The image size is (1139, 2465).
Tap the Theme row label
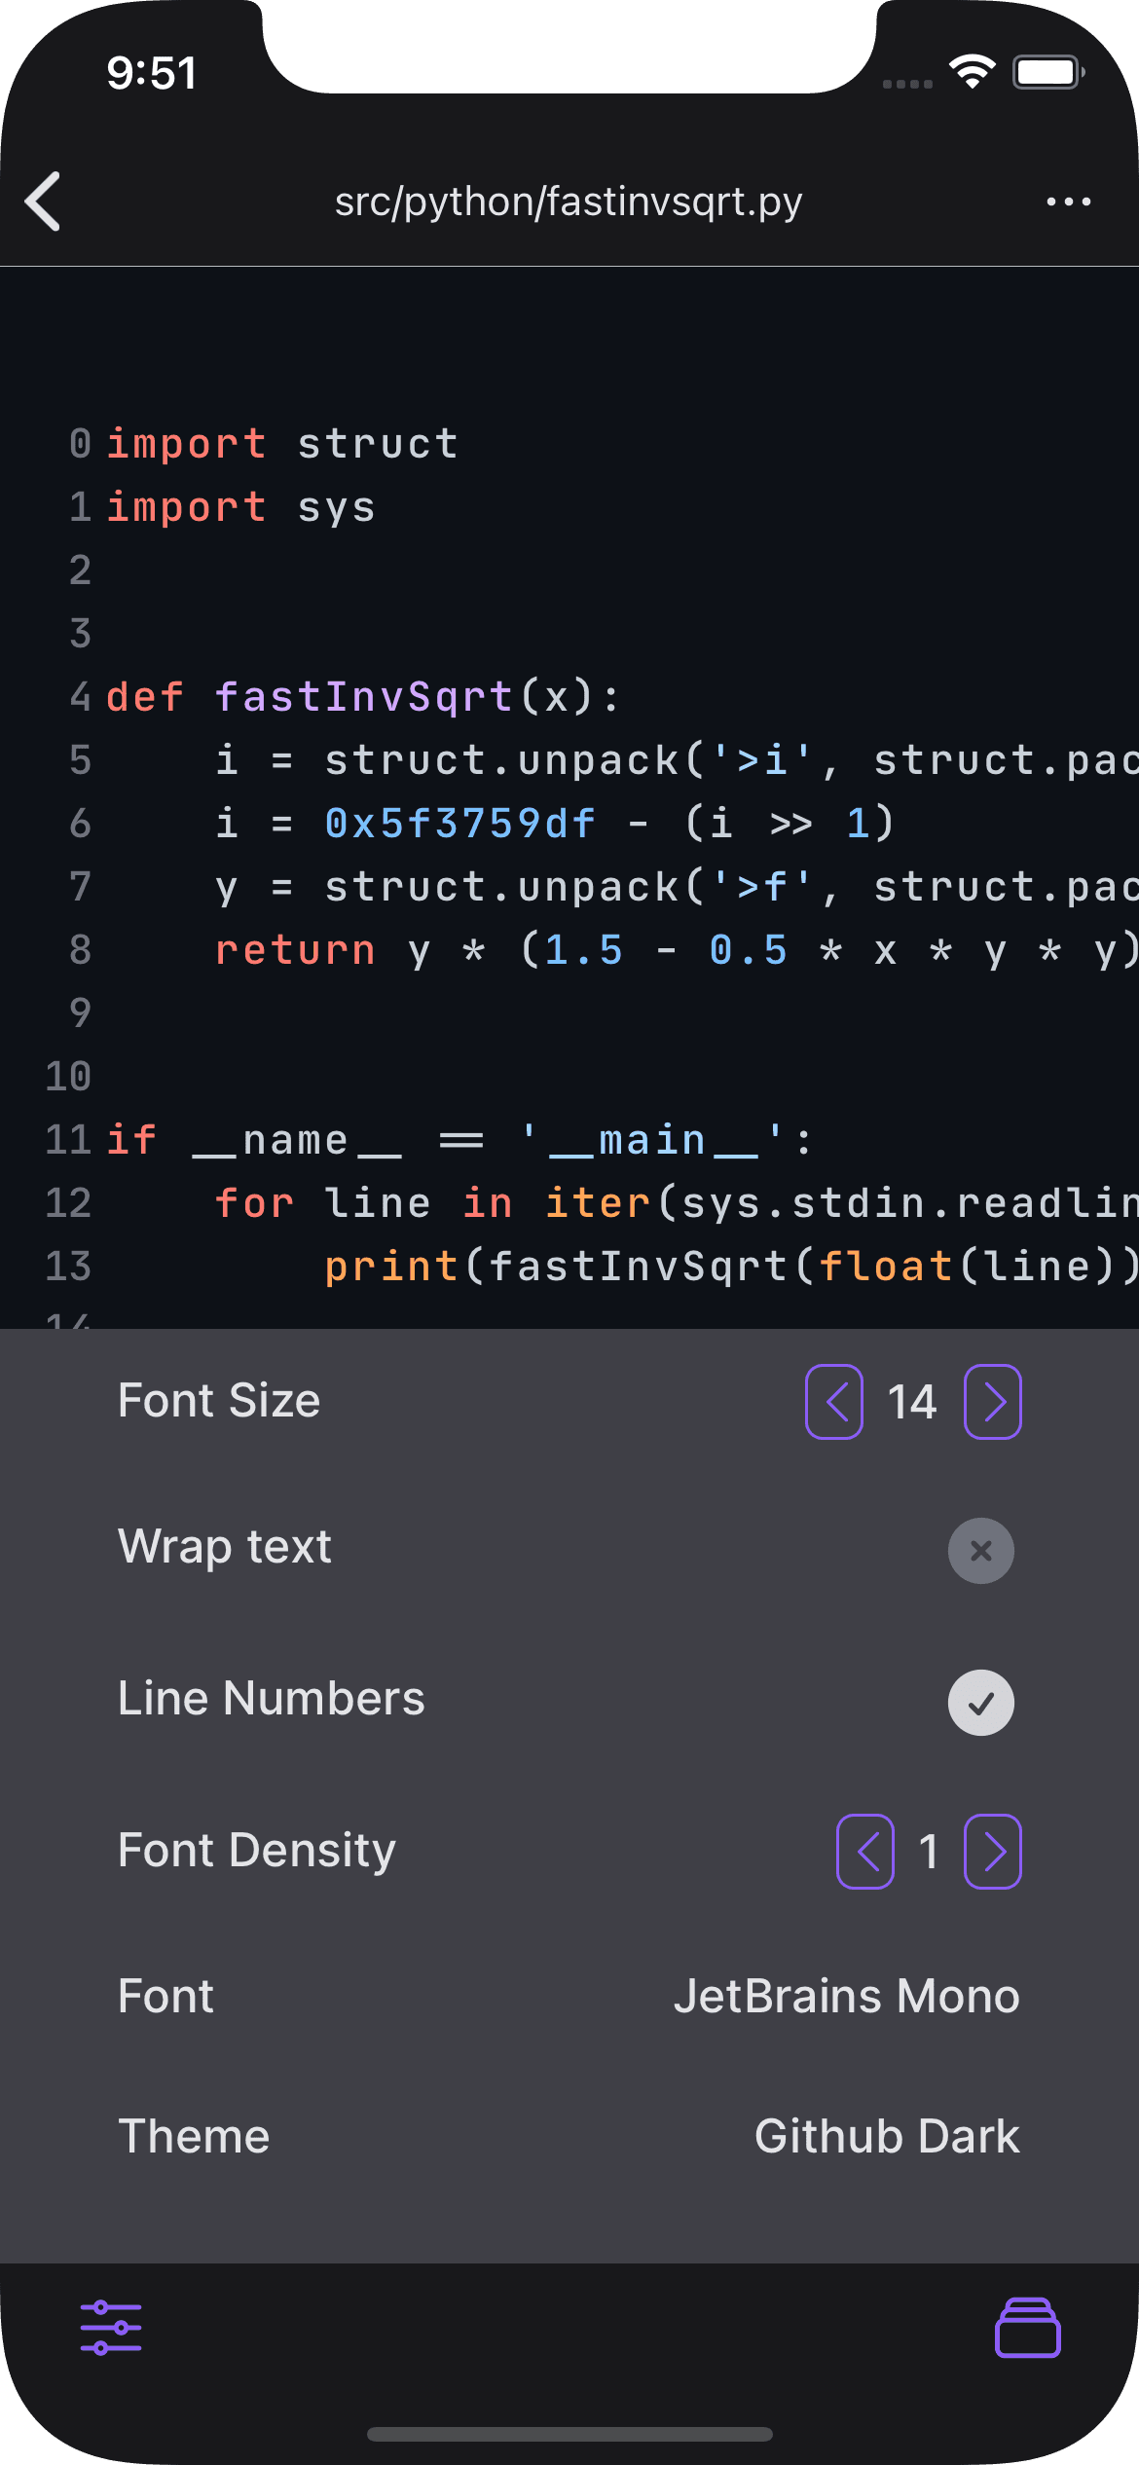194,2137
